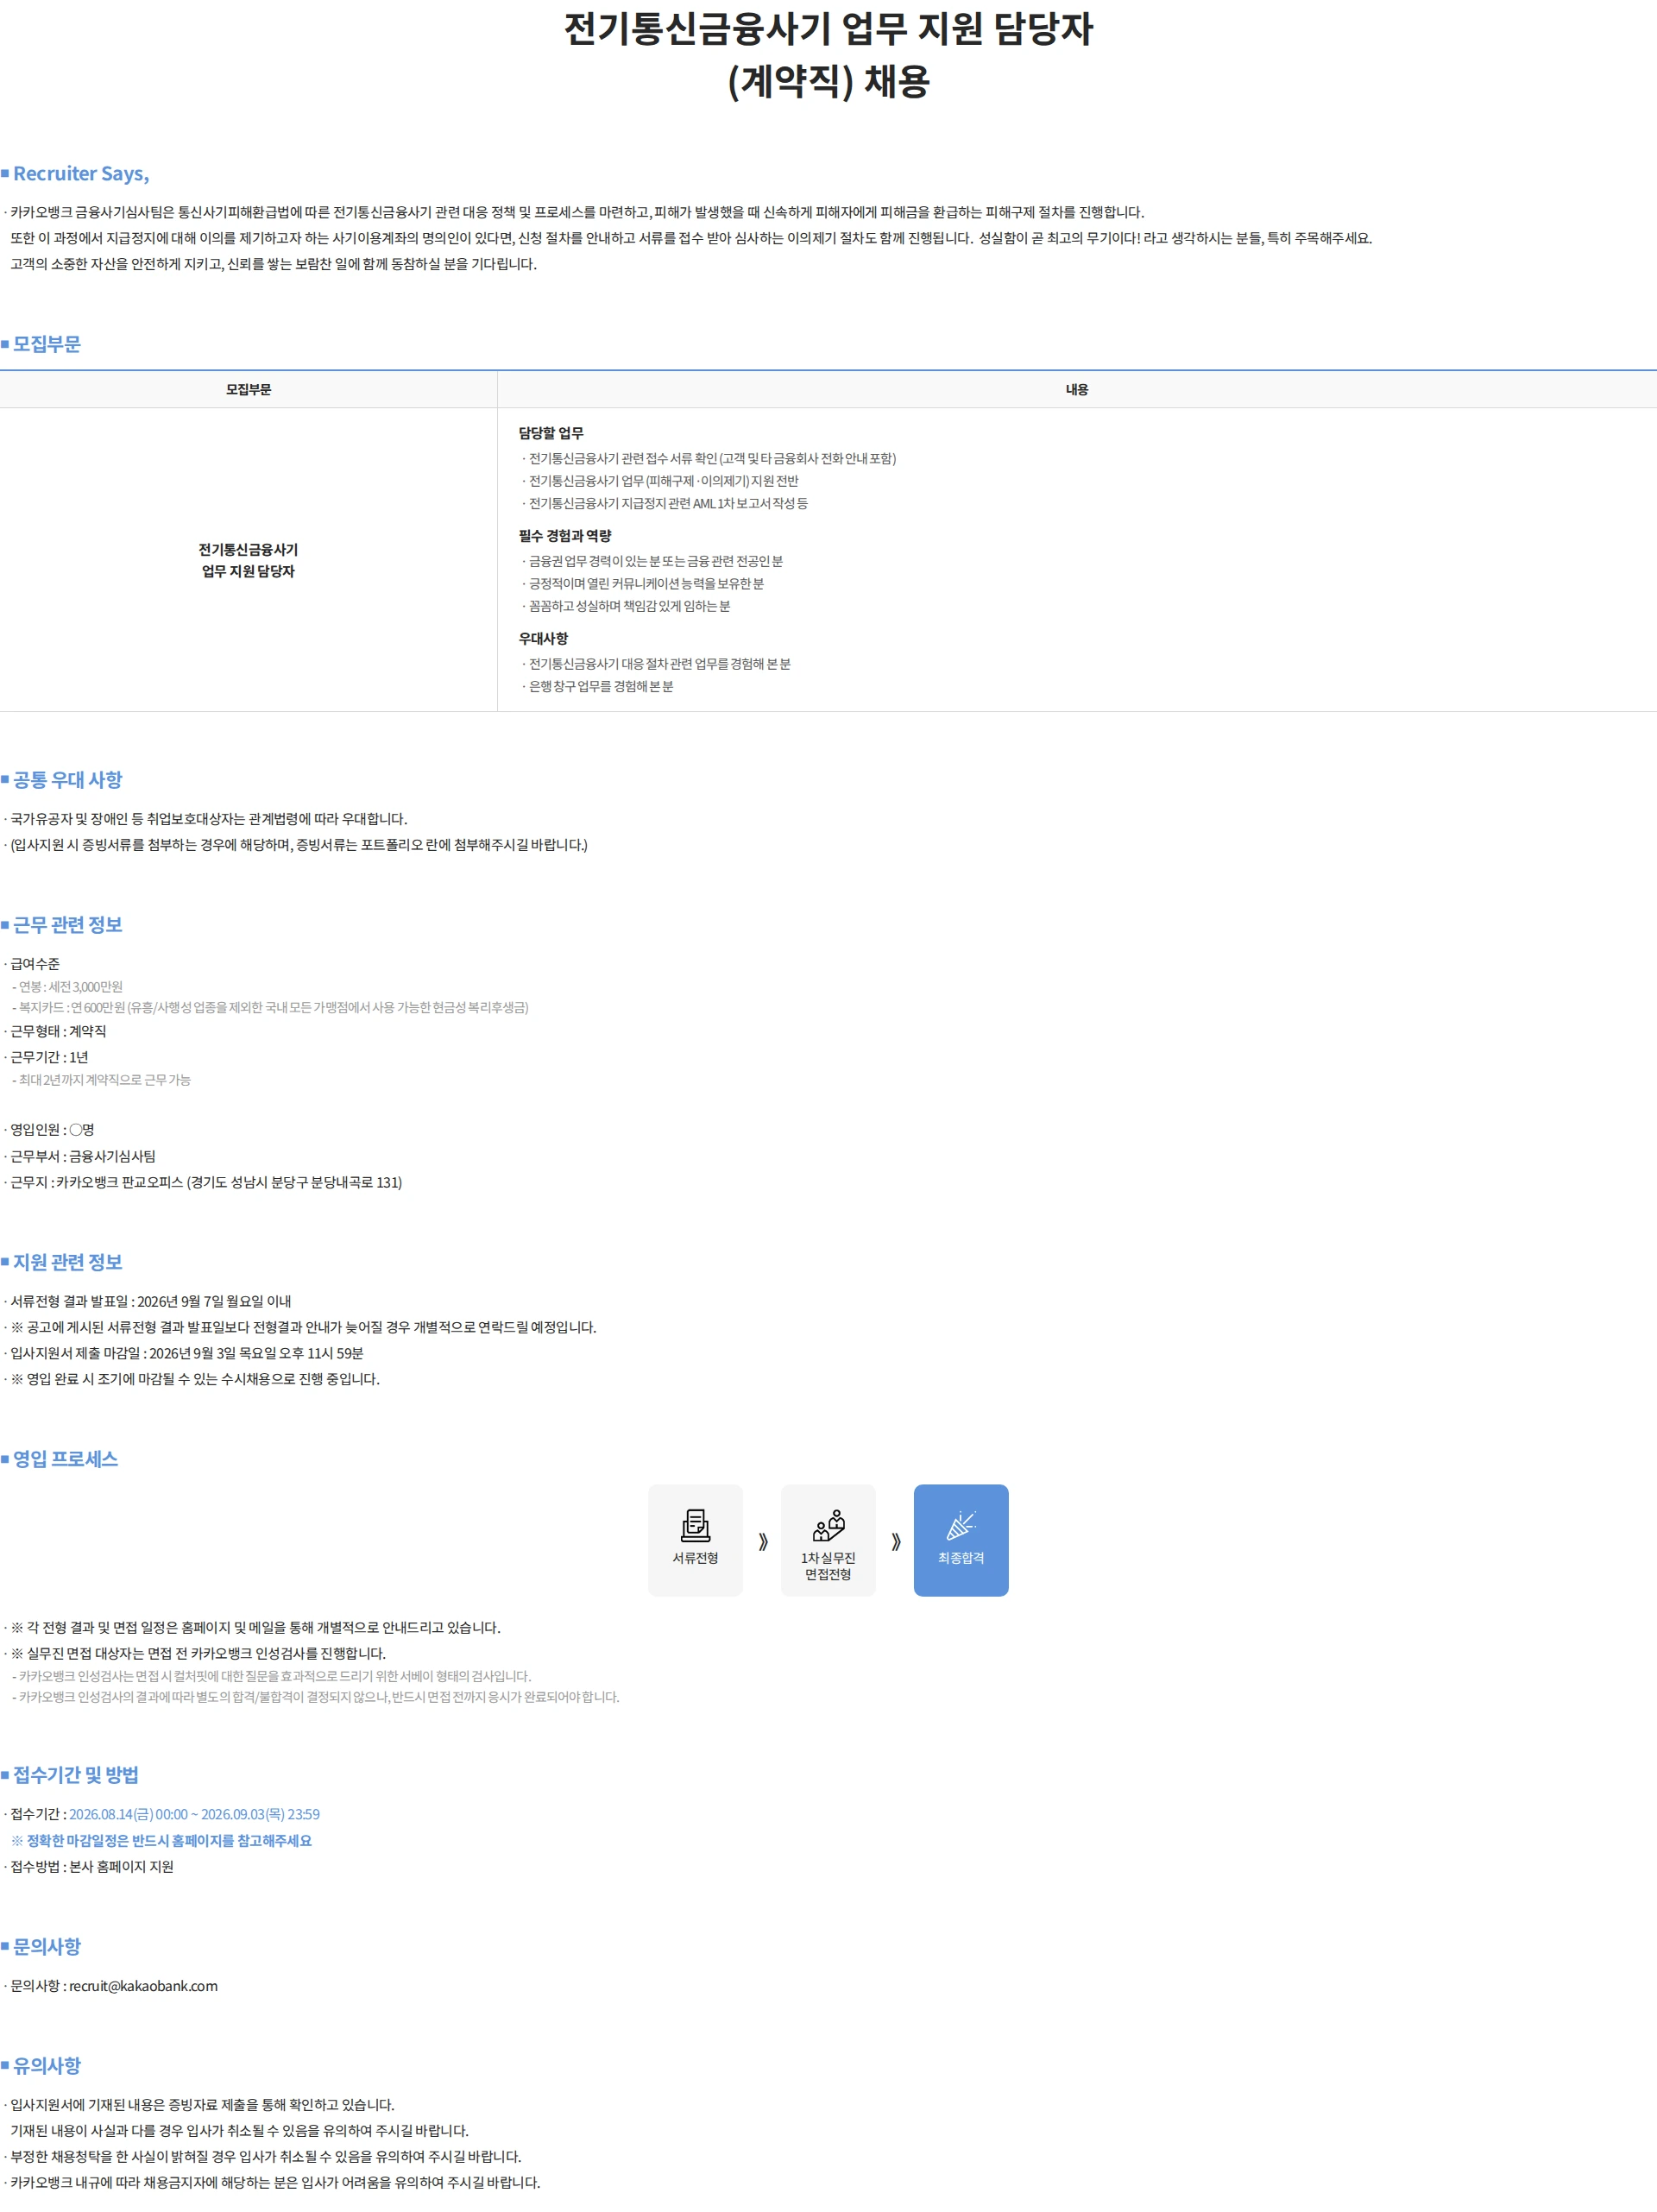Click the 서류전형 document icon
This screenshot has width=1657, height=2212.
(695, 1525)
